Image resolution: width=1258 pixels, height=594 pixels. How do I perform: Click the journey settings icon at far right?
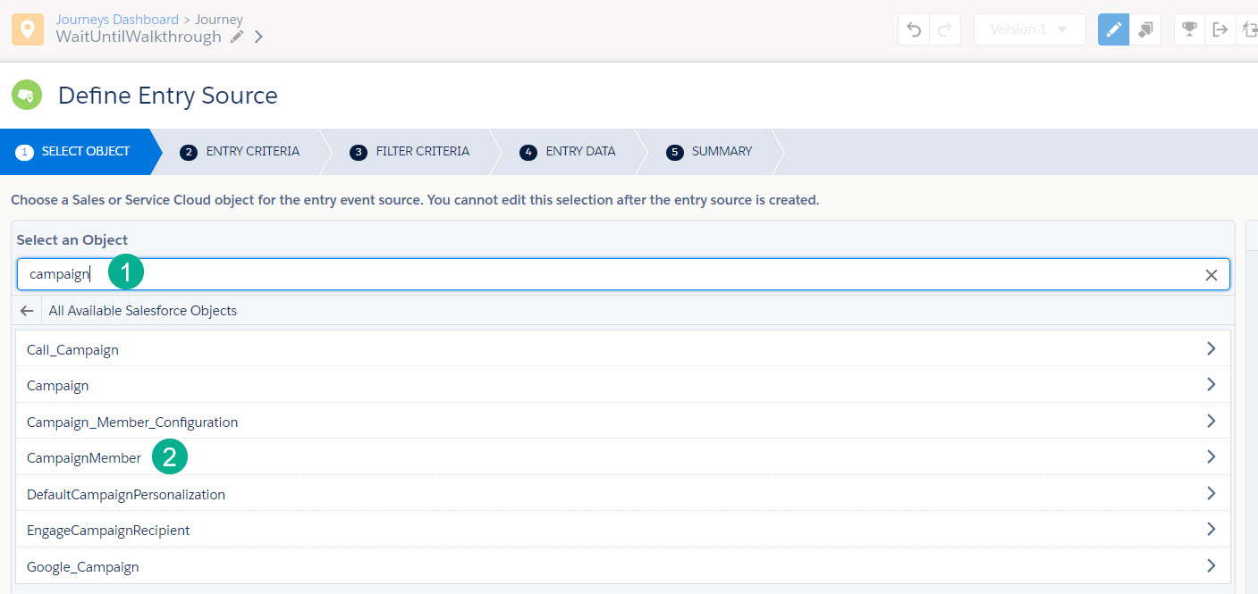(x=1249, y=29)
